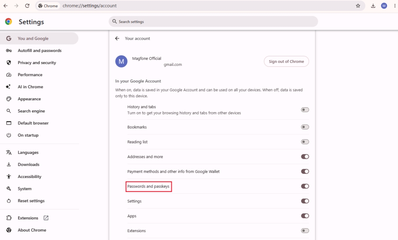Disable the Apps sync toggle

coord(305,216)
